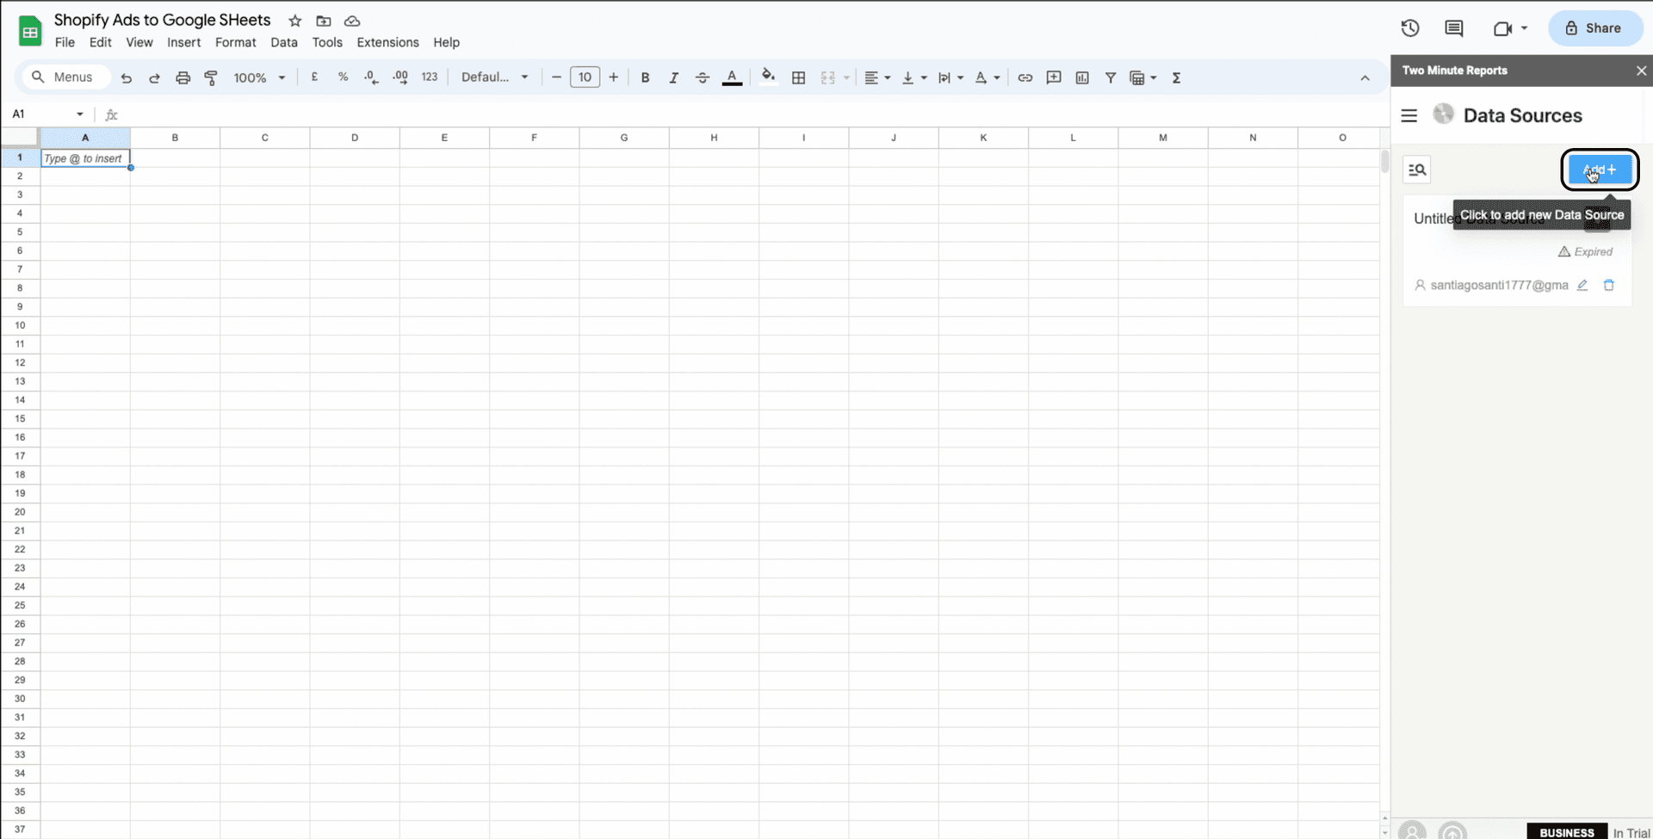The width and height of the screenshot is (1653, 839).
Task: Open the number format 123 menu
Action: click(x=430, y=77)
